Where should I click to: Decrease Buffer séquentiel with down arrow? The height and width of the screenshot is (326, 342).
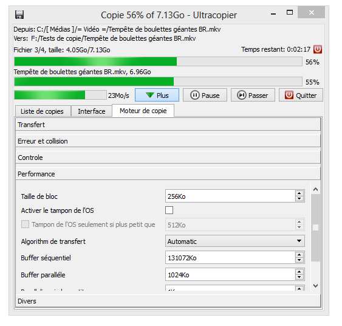pyautogui.click(x=299, y=260)
